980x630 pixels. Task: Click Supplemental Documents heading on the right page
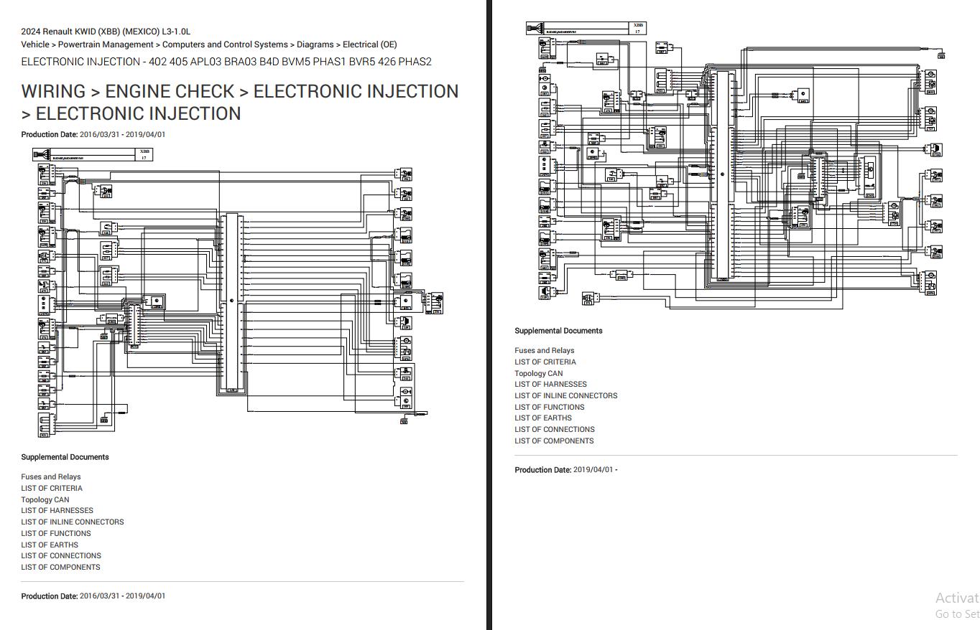[x=558, y=331]
